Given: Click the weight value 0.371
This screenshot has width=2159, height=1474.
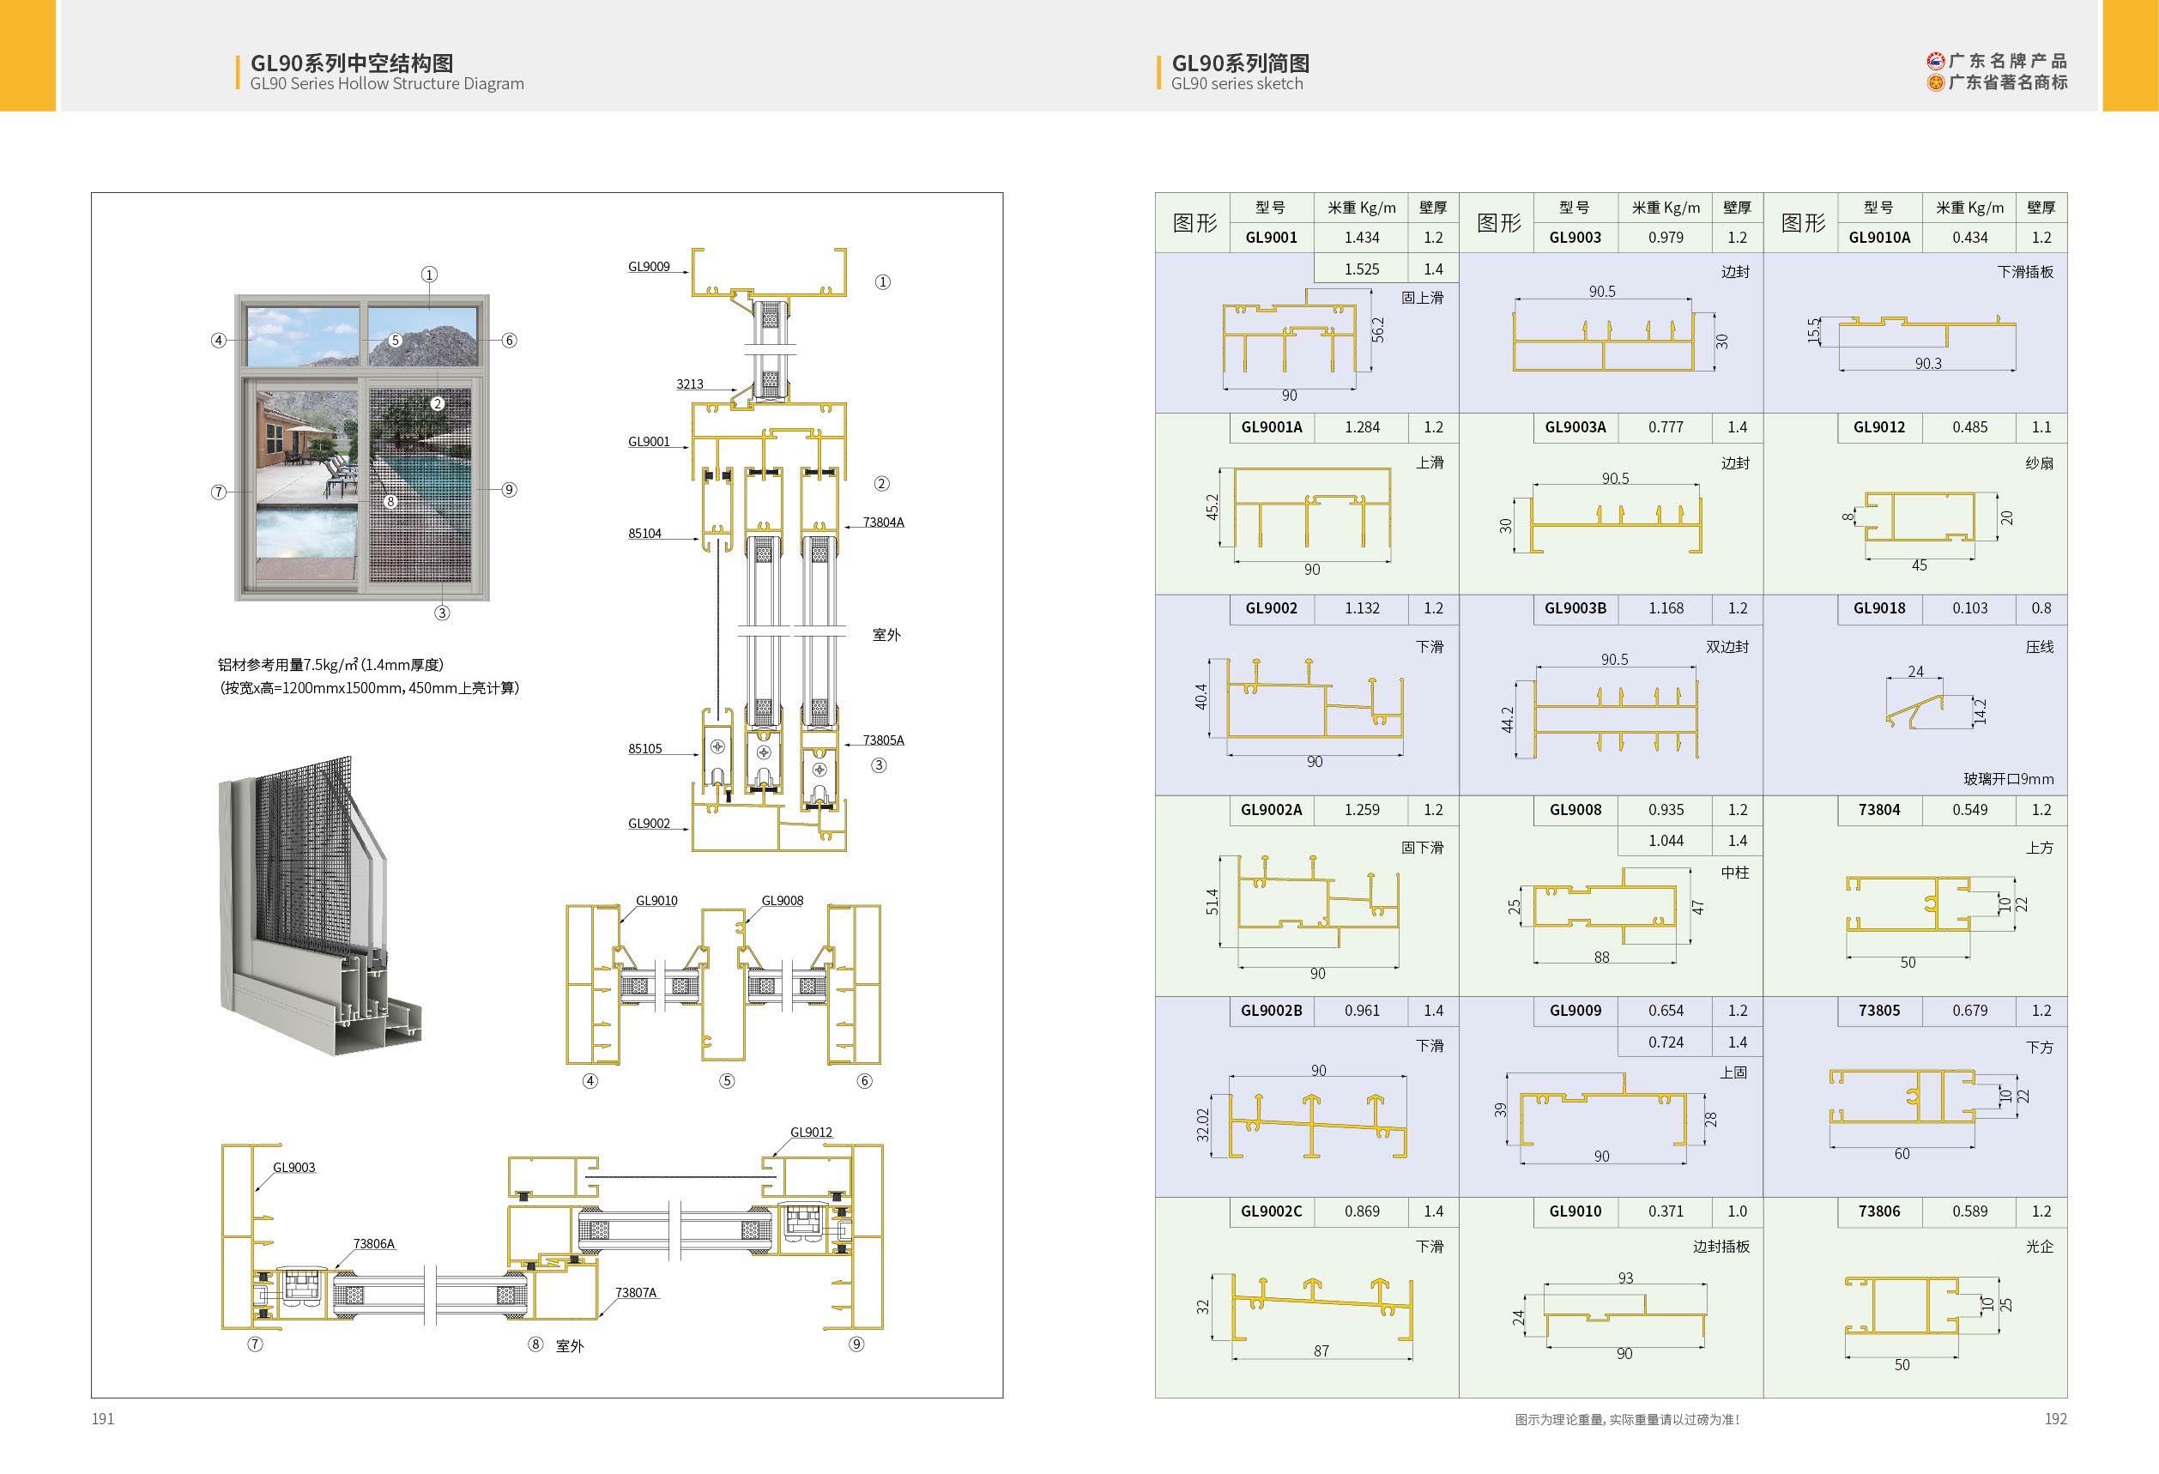Looking at the screenshot, I should pos(1666,1211).
